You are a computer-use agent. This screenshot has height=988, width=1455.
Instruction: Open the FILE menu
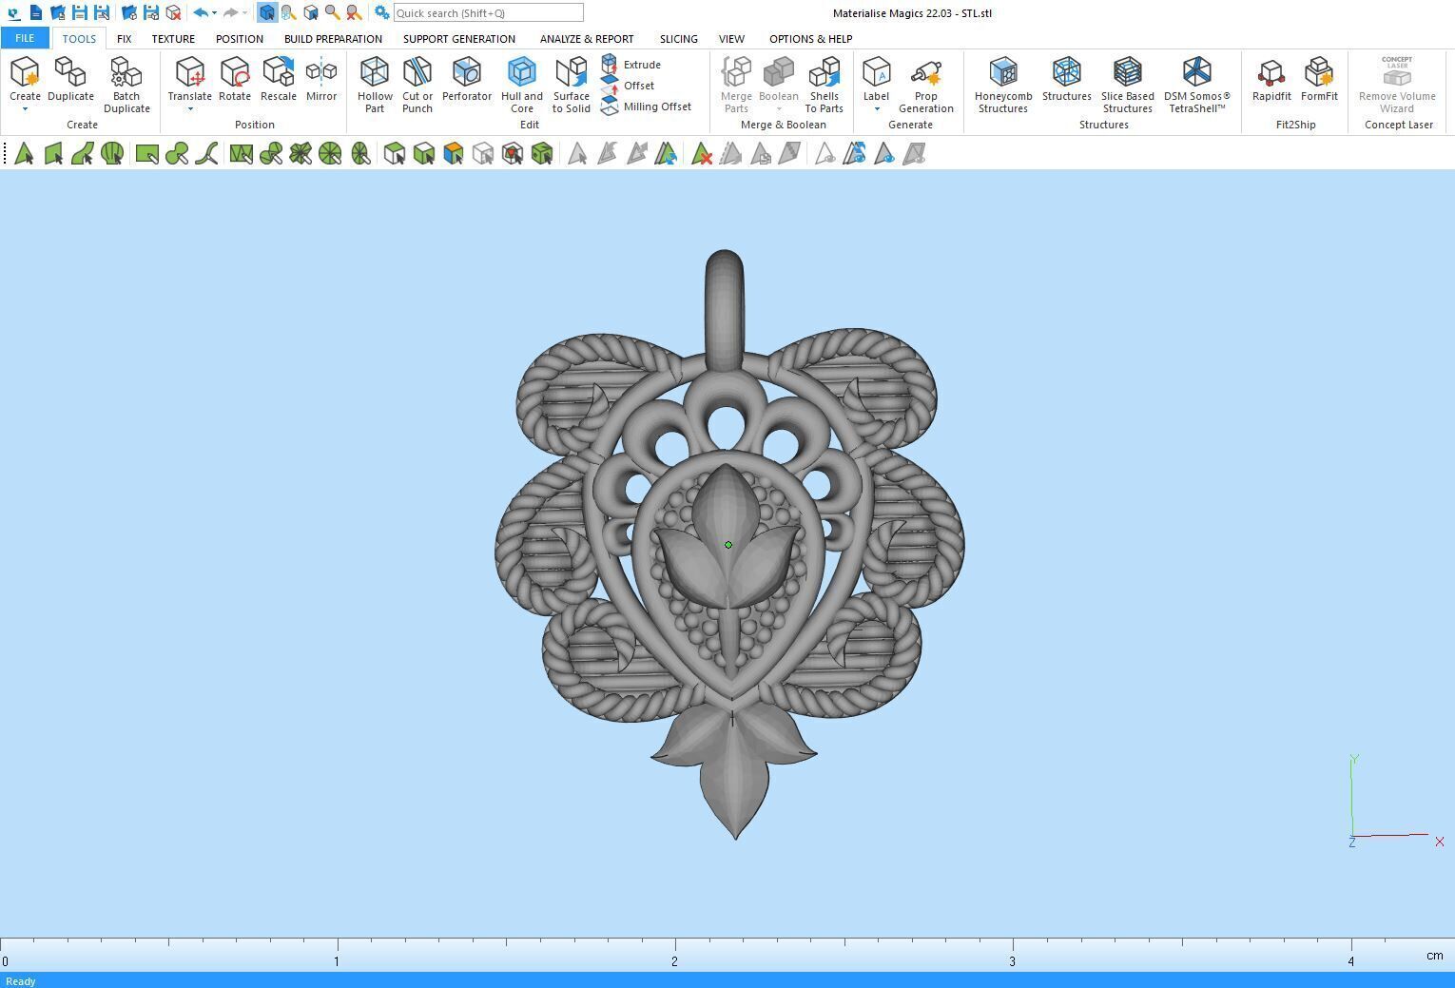[x=25, y=38]
